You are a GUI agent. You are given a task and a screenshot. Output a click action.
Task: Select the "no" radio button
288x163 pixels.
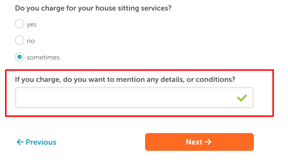coord(19,40)
